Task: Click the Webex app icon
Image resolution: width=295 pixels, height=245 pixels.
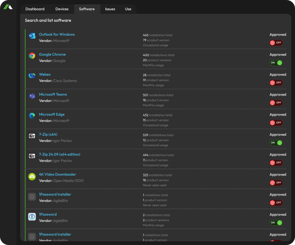Action: click(x=32, y=75)
